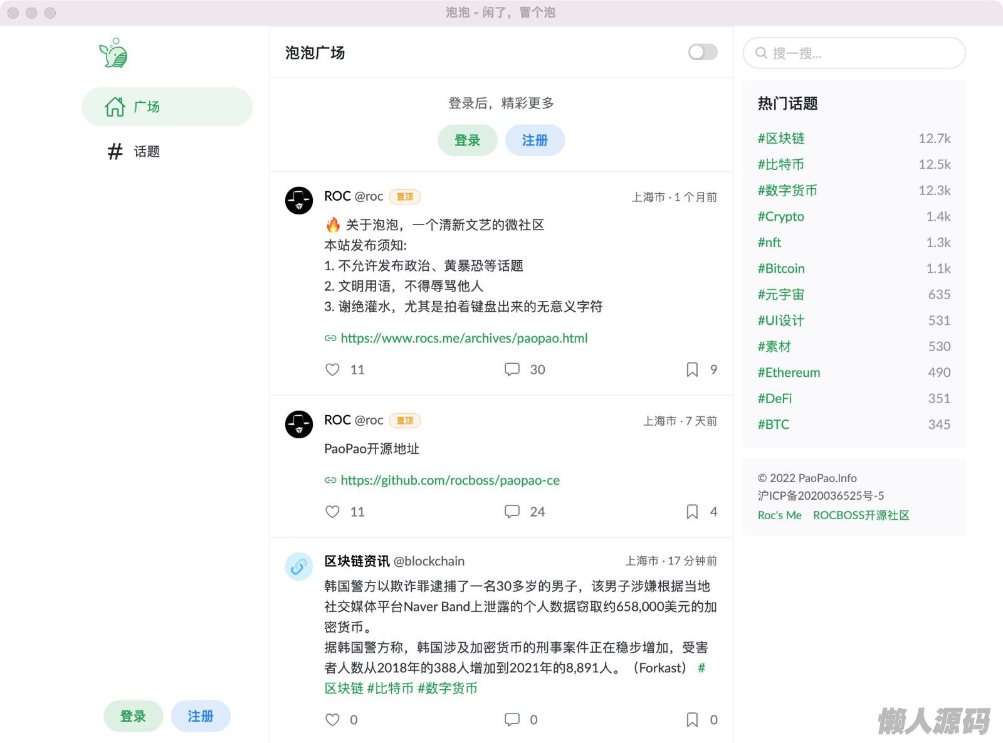Open the github paopao-ce link

tap(450, 481)
